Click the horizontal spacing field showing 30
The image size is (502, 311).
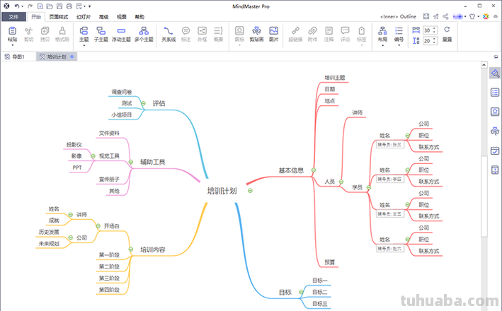point(428,30)
